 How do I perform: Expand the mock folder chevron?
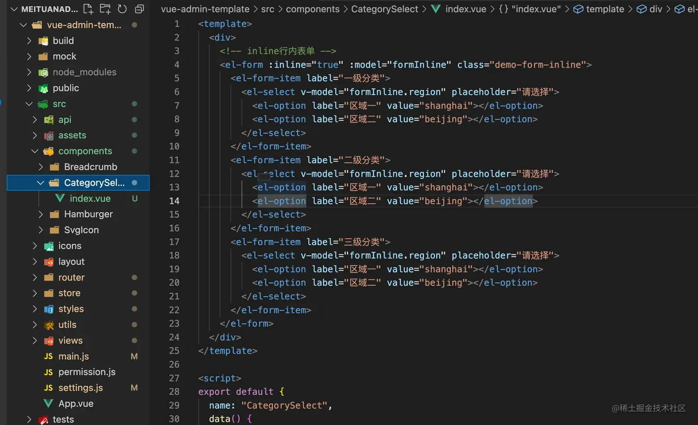(29, 56)
